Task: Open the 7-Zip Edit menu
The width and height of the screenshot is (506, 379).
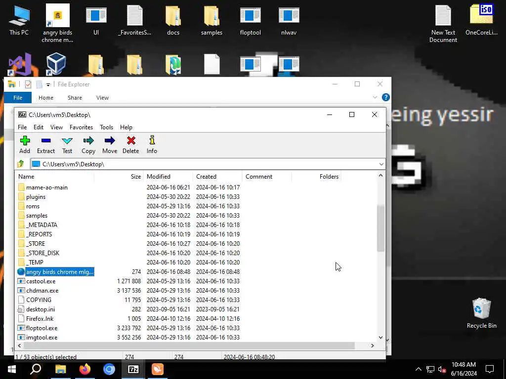Action: click(39, 127)
